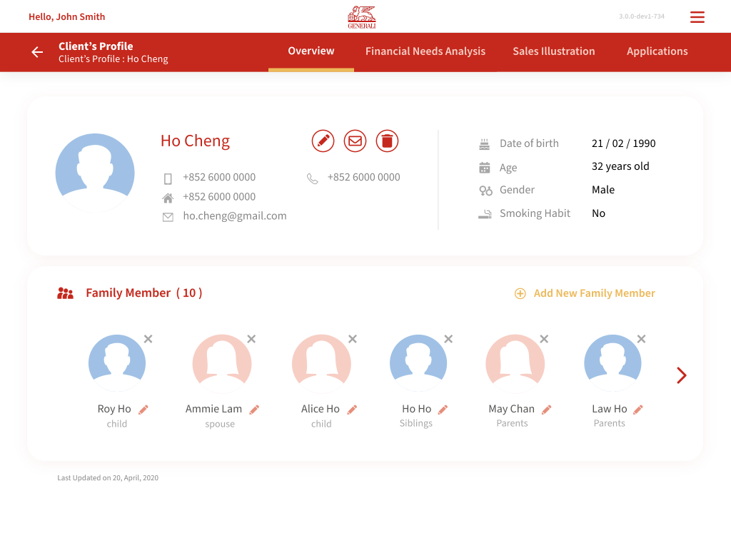Screen dimensions: 731x548
Task: Show next family members with right chevron
Action: [x=682, y=375]
